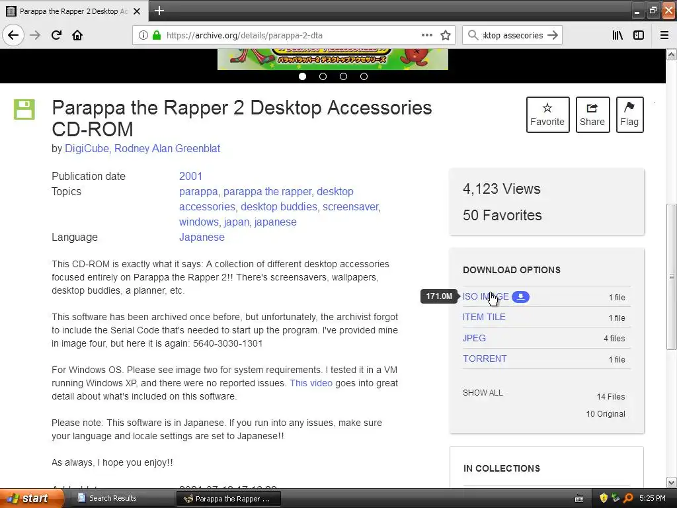The image size is (677, 508).
Task: Click the browser search box
Action: click(512, 35)
